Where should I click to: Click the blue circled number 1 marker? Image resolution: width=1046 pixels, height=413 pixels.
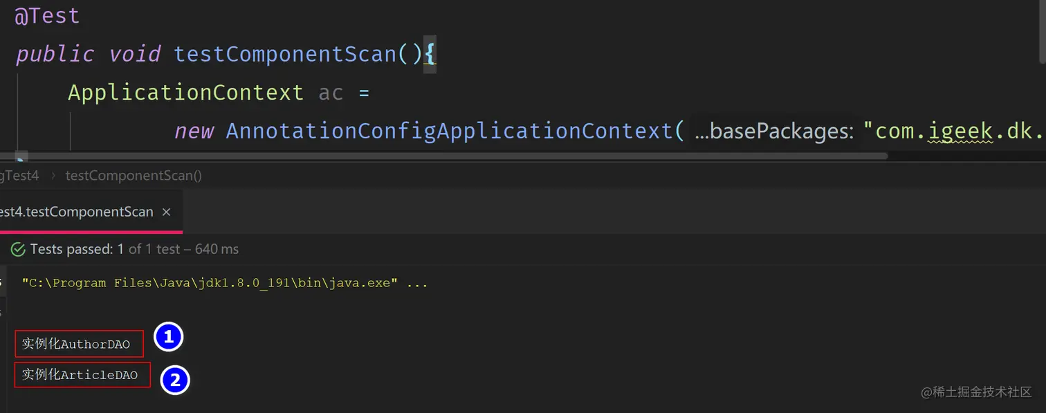[168, 338]
